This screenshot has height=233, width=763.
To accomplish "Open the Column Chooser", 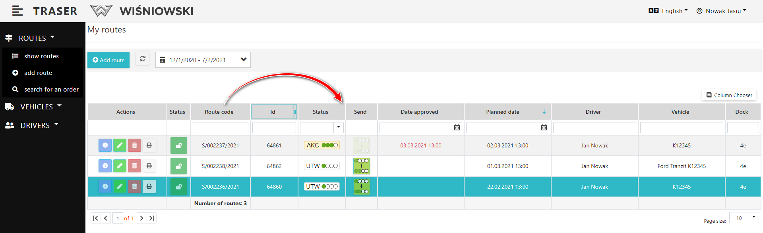I will click(x=729, y=95).
